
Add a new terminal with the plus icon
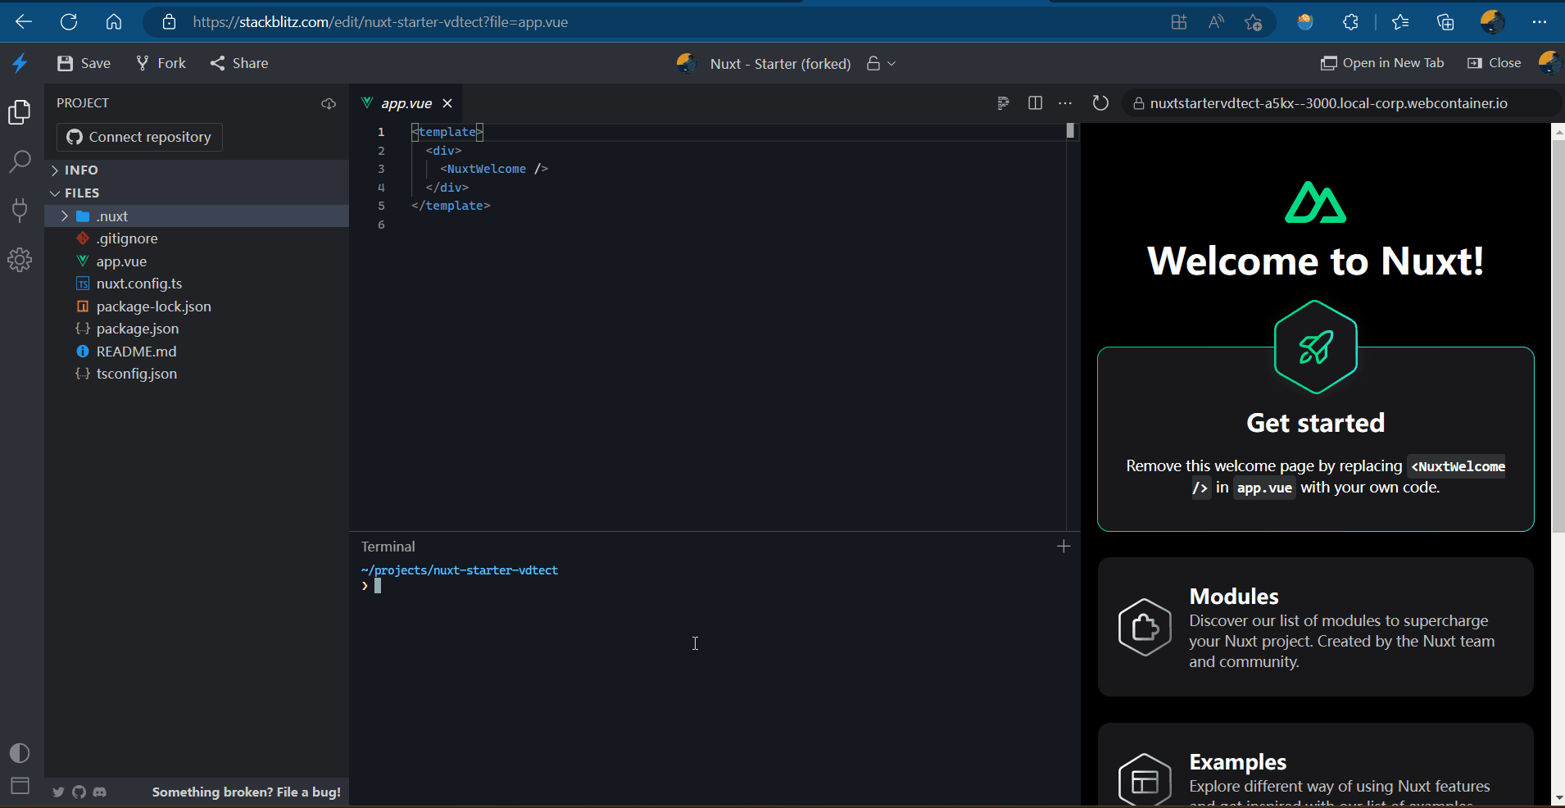coord(1064,547)
